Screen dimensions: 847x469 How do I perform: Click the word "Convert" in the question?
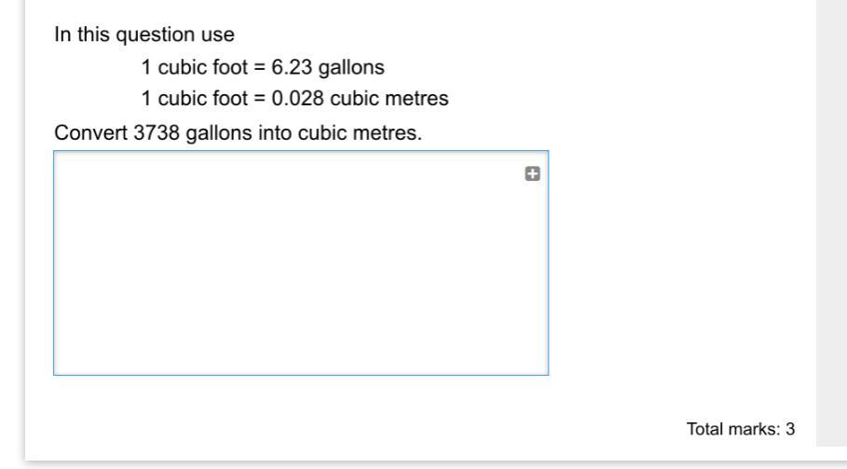87,133
